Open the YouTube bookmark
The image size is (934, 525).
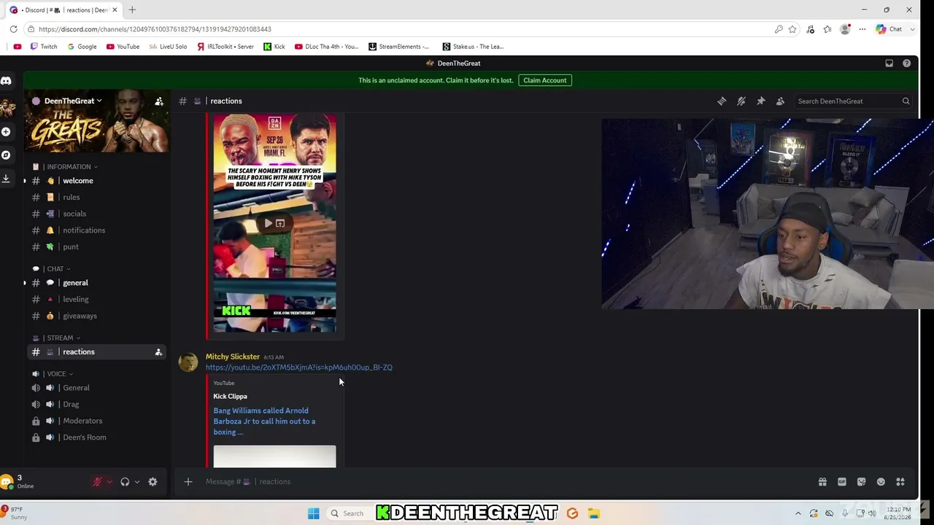123,47
